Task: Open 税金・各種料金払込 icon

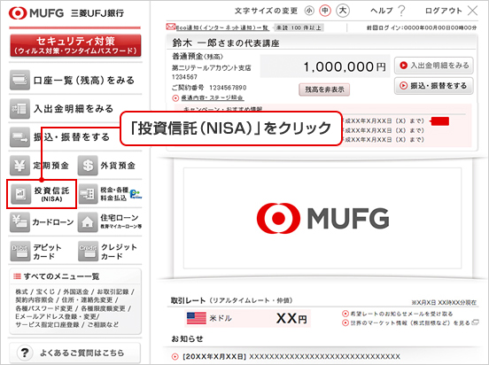Action: (x=89, y=194)
